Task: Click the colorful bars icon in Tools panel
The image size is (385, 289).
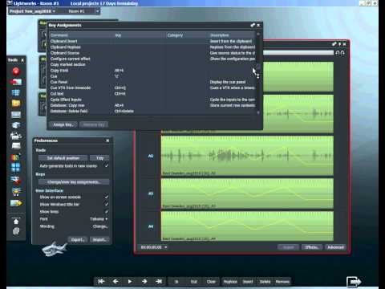Action: [15, 157]
